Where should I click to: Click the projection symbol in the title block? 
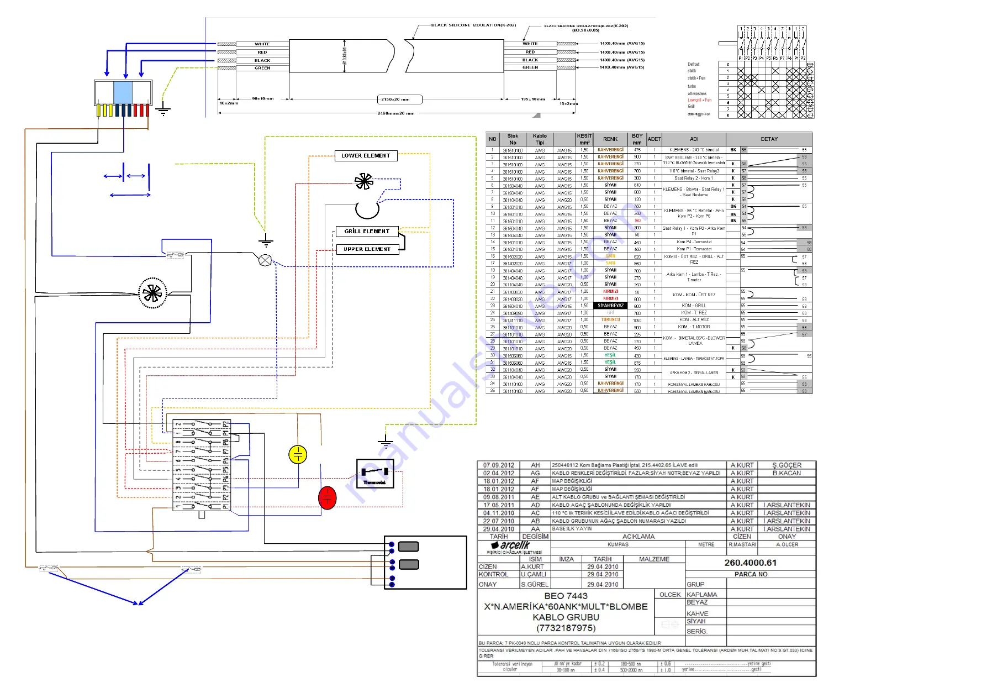point(670,624)
